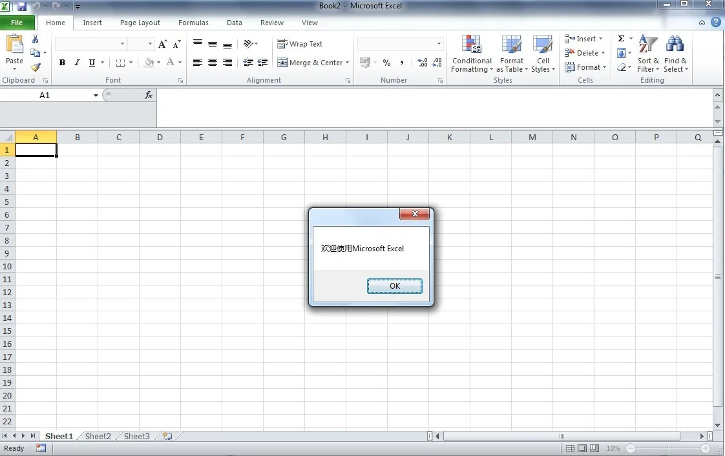Click the zoom slider in status bar
725x456 pixels.
(x=667, y=448)
